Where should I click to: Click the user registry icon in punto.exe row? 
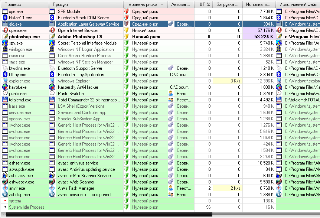coord(171,94)
